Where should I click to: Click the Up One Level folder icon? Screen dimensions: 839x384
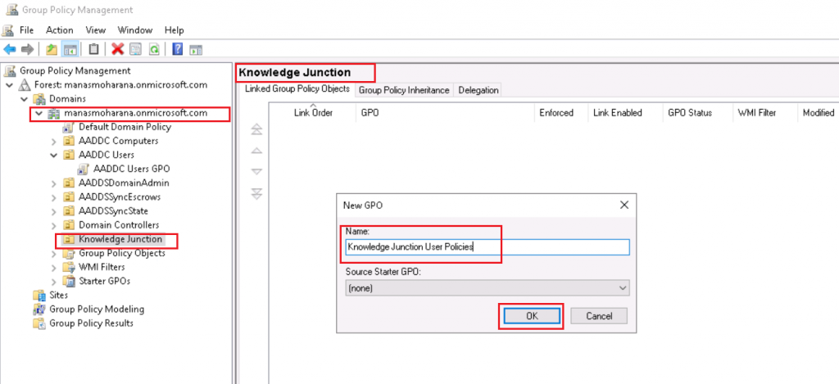coord(52,49)
